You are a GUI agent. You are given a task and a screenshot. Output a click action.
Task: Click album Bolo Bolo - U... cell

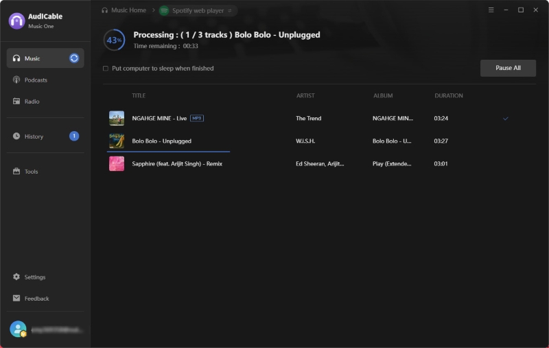pyautogui.click(x=392, y=141)
